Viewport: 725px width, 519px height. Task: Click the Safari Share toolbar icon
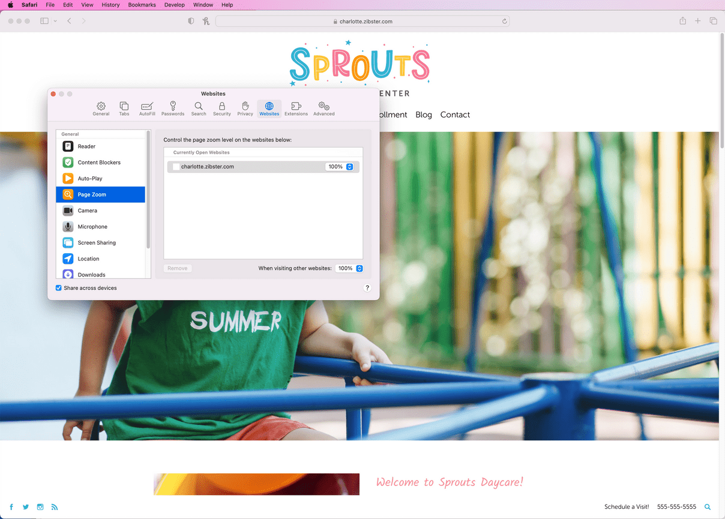click(x=682, y=21)
